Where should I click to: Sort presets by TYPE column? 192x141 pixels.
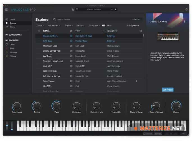78,31
